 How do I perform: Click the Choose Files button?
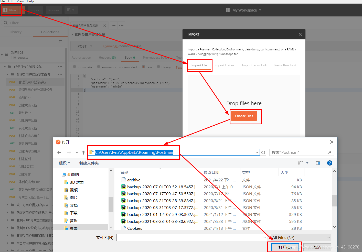point(244,116)
